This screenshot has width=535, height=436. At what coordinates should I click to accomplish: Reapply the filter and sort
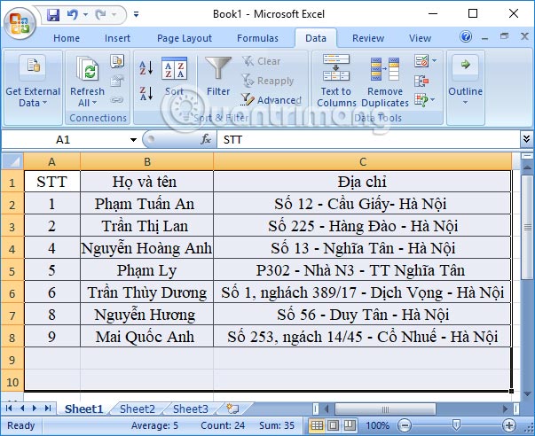pos(268,81)
